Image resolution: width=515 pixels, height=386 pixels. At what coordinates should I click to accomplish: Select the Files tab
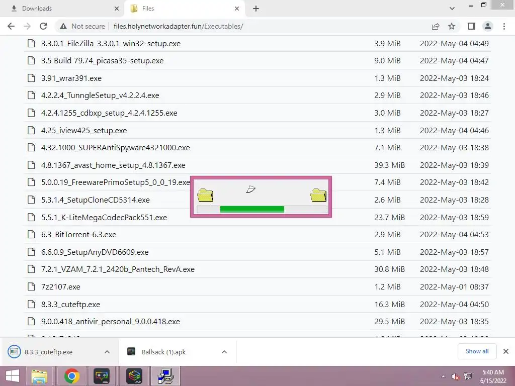click(184, 9)
